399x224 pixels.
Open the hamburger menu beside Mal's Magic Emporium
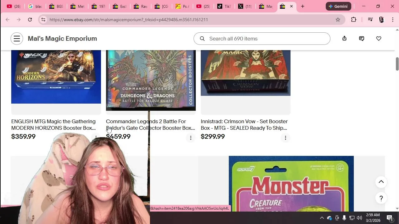[x=17, y=39]
